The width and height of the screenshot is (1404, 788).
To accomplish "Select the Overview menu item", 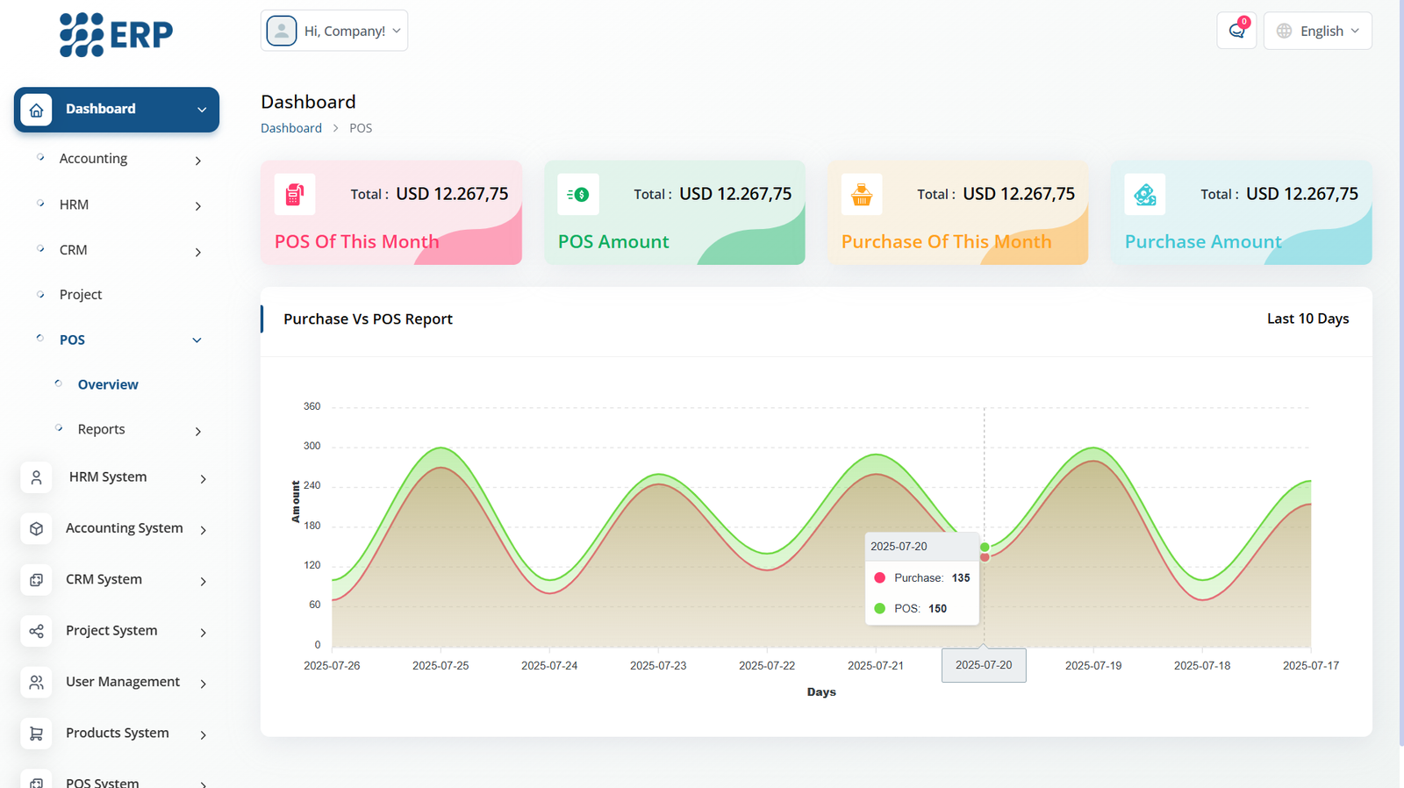I will point(108,384).
